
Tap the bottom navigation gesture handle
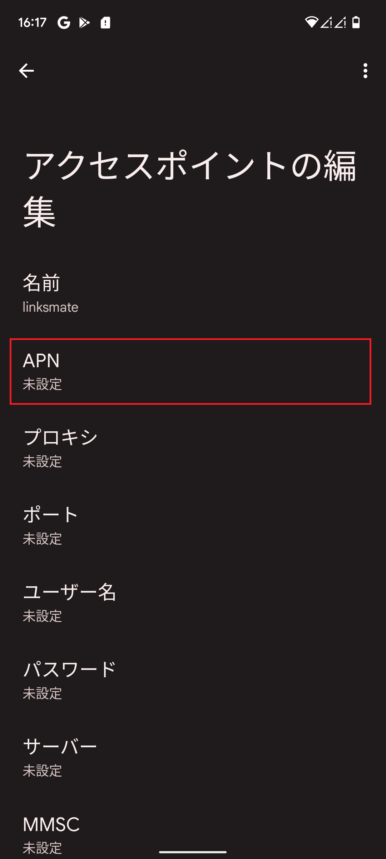point(193,852)
